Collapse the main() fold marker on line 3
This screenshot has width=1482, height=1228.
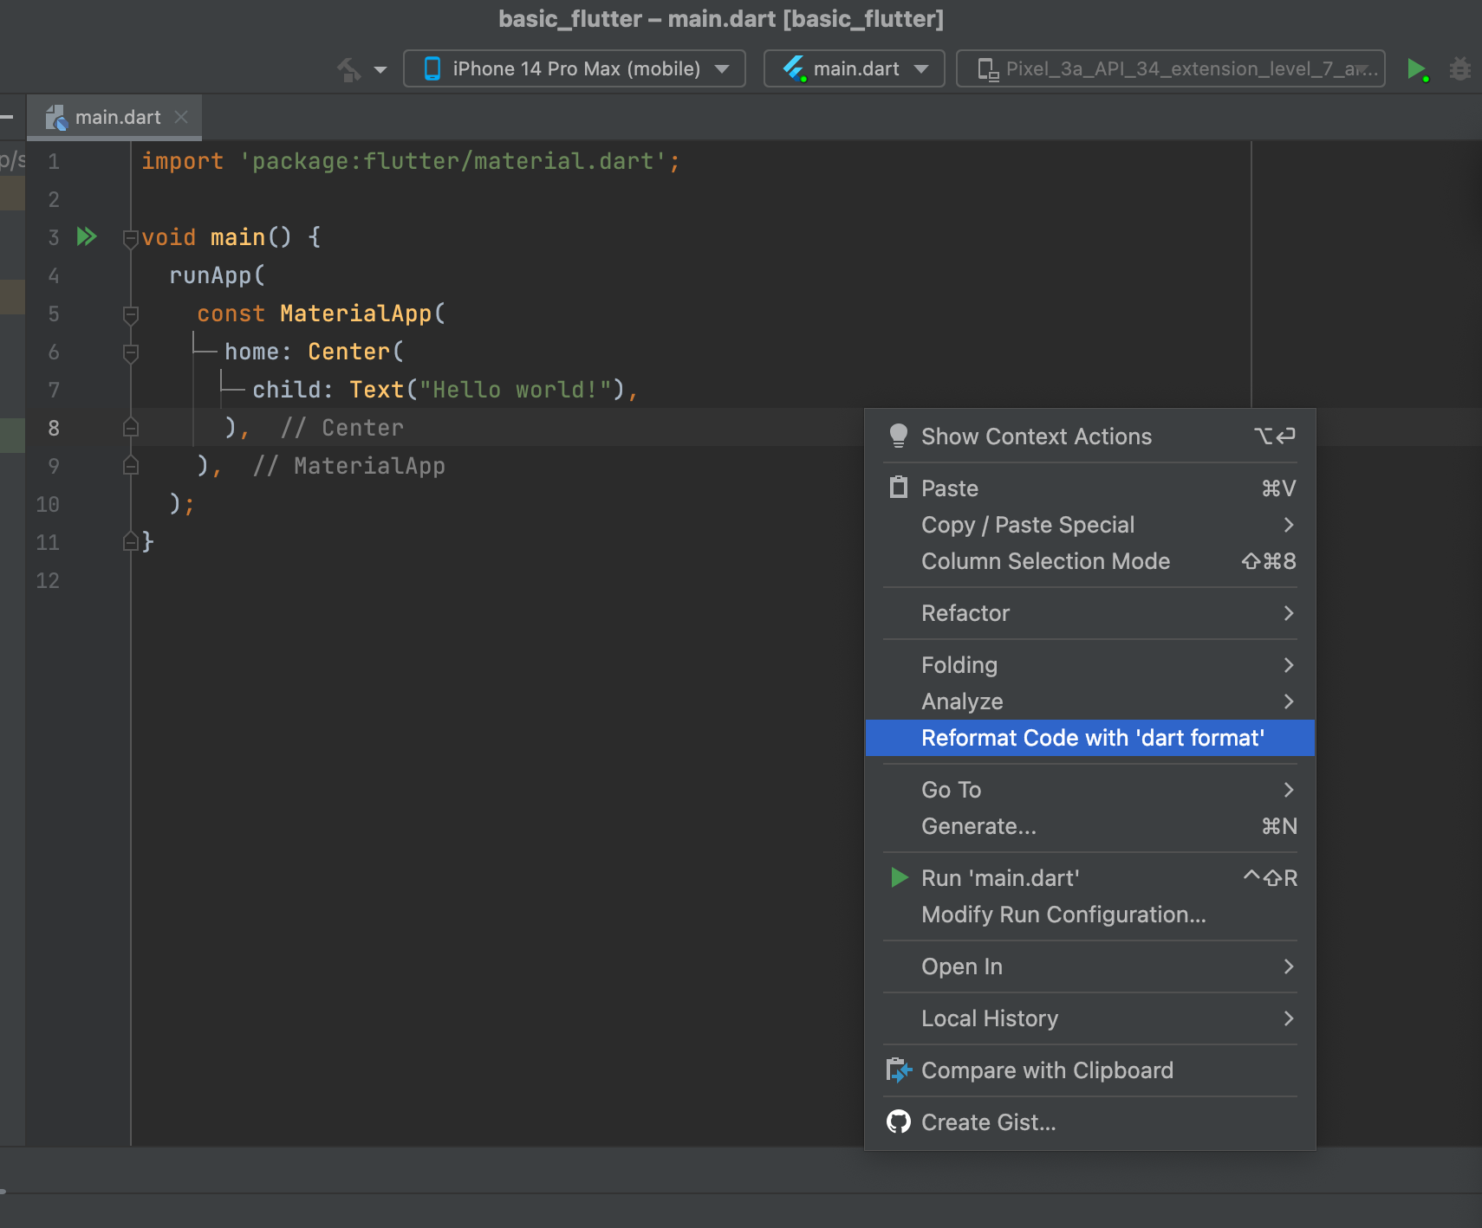pos(131,238)
